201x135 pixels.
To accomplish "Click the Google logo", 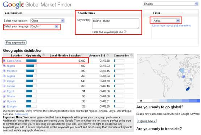I will (13, 5).
